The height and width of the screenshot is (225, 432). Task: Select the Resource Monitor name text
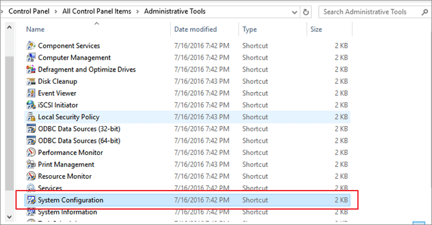[x=65, y=176]
